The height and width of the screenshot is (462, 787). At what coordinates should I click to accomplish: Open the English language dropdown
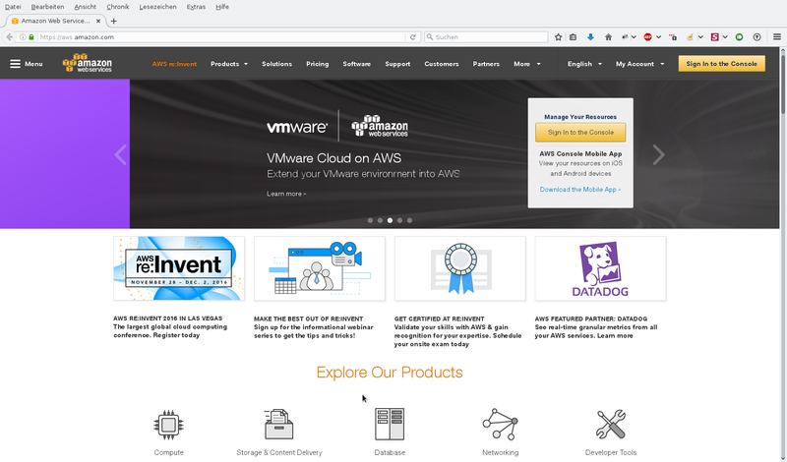point(584,64)
